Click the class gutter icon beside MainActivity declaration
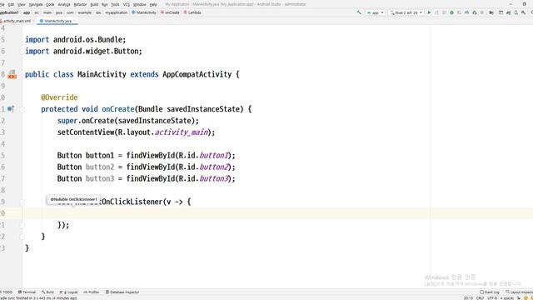This screenshot has height=300, width=533. coord(12,74)
